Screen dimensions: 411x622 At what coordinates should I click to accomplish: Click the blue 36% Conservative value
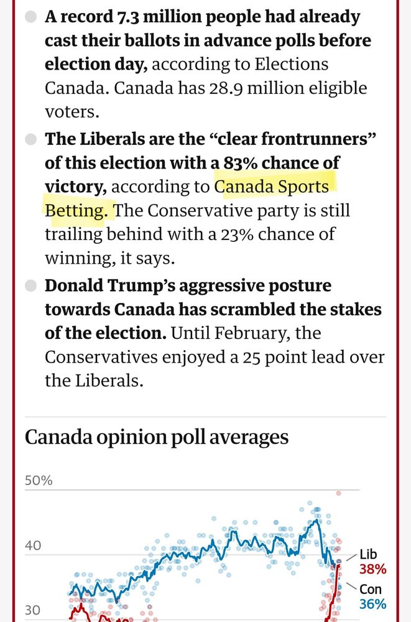coord(373,604)
